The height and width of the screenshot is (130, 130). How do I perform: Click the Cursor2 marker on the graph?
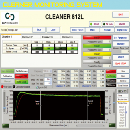click(x=88, y=105)
